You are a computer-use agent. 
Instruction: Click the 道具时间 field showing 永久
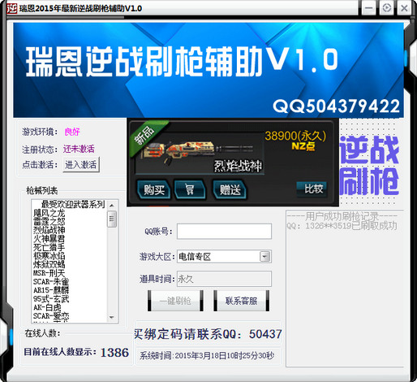click(x=224, y=279)
